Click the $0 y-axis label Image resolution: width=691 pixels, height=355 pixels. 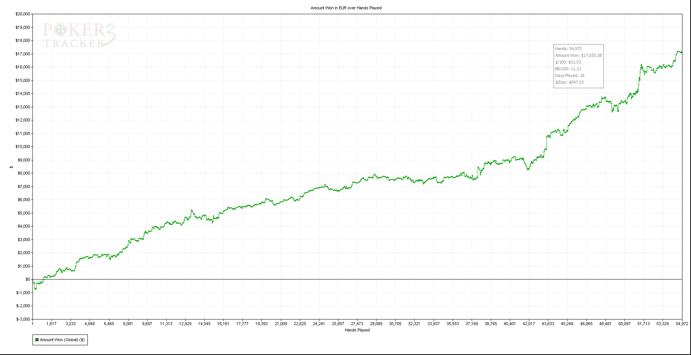[x=28, y=280]
